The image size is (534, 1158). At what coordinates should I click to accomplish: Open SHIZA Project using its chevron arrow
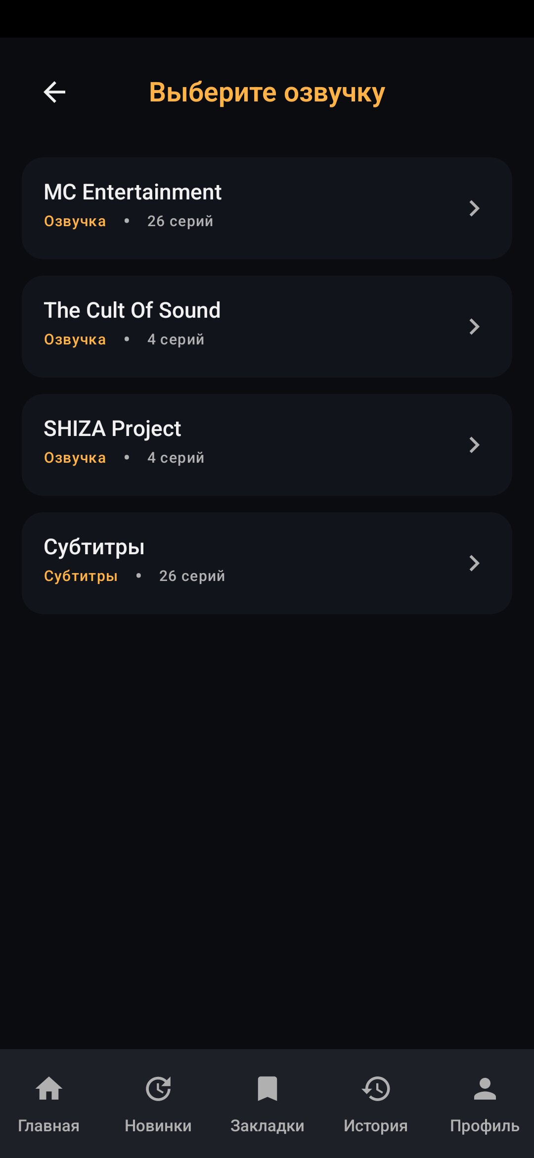pyautogui.click(x=474, y=445)
